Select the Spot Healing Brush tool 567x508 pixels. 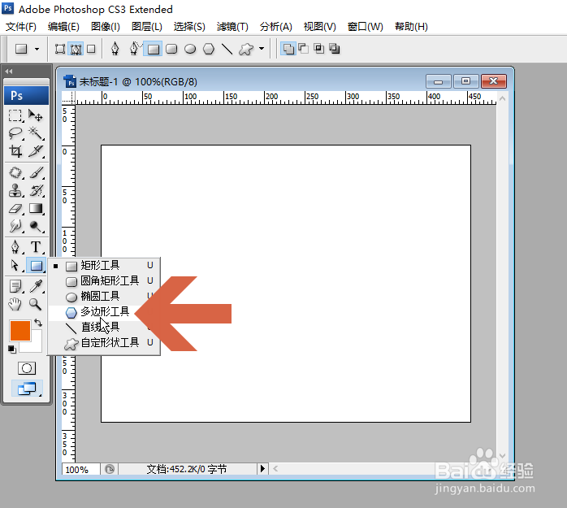[15, 172]
